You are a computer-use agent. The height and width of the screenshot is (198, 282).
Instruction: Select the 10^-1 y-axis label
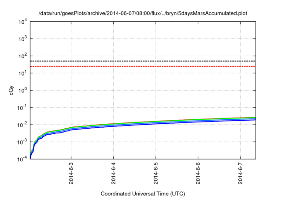[x=22, y=107]
